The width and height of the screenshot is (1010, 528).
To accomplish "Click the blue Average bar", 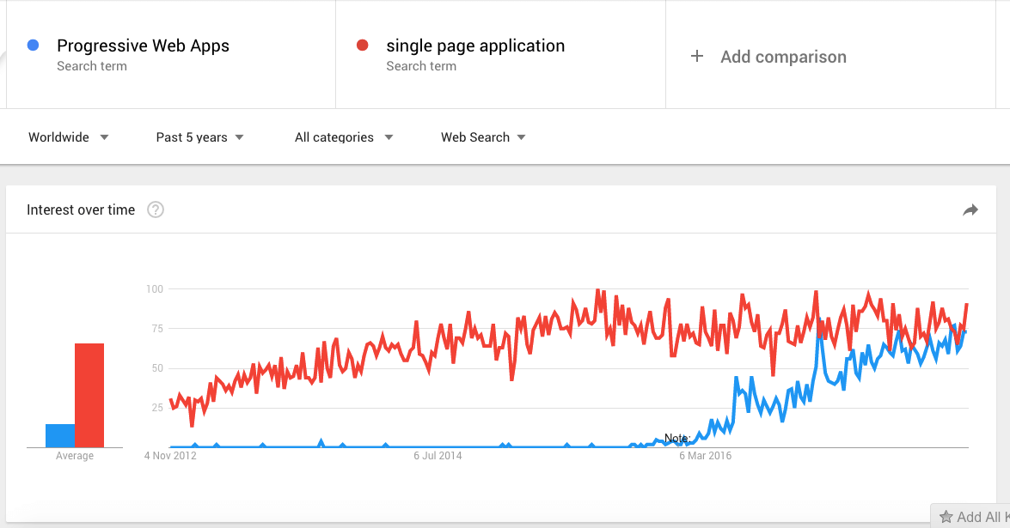I will [58, 435].
